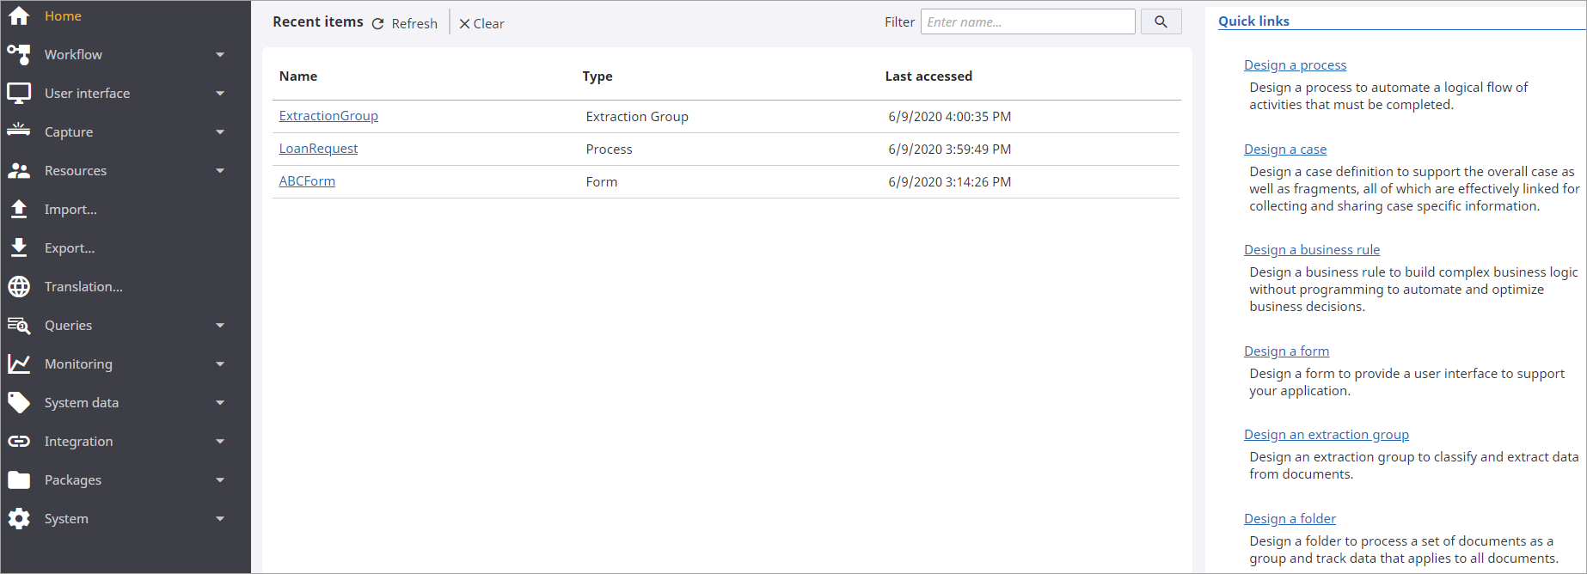
Task: Open the Packages menu item
Action: point(73,479)
